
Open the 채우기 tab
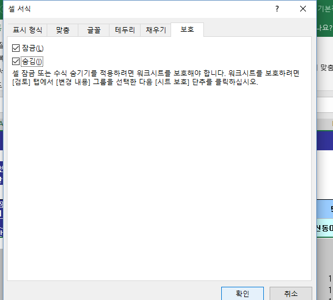pyautogui.click(x=156, y=30)
